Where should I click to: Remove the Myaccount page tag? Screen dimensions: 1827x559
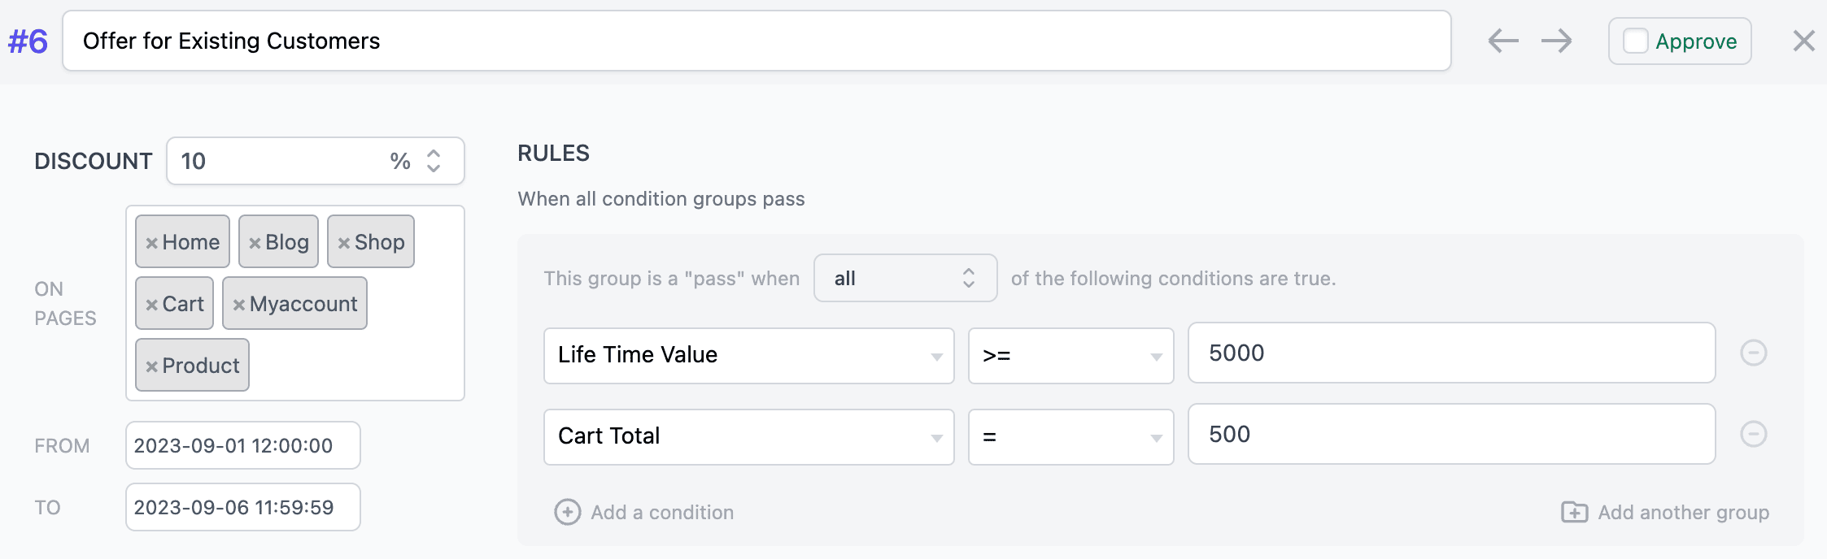(x=238, y=303)
